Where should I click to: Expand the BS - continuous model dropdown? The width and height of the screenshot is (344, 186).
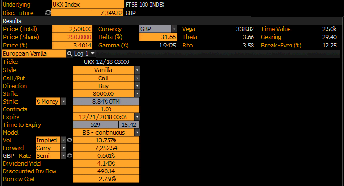coord(137,132)
